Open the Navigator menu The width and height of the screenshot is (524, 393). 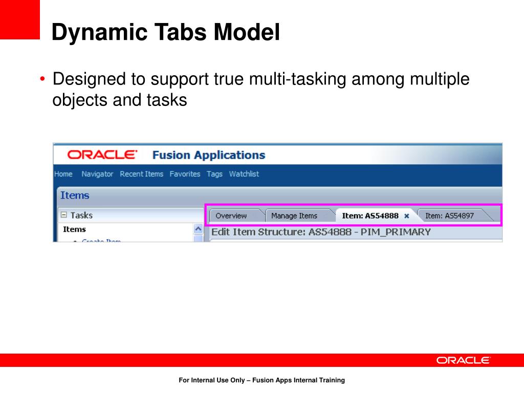[x=97, y=174]
